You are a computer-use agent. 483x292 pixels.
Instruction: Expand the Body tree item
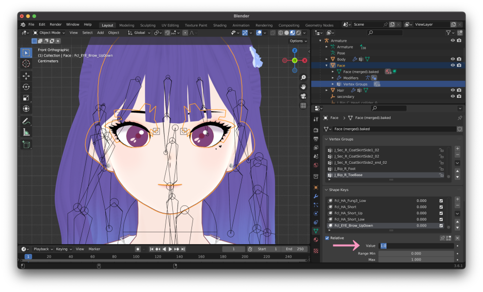(x=327, y=59)
